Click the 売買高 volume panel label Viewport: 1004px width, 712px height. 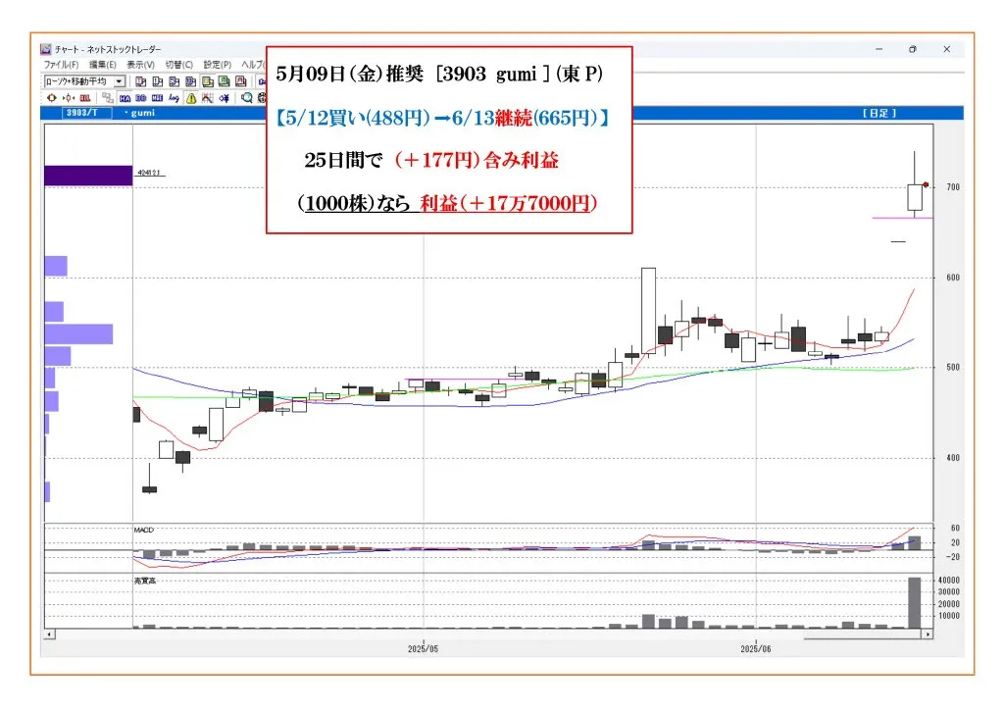[145, 581]
